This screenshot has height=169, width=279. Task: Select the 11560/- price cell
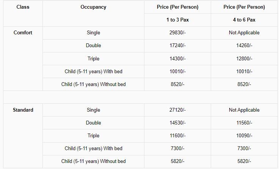[244, 123]
